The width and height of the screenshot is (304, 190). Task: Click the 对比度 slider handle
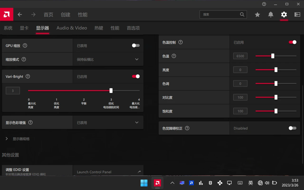coord(276,97)
